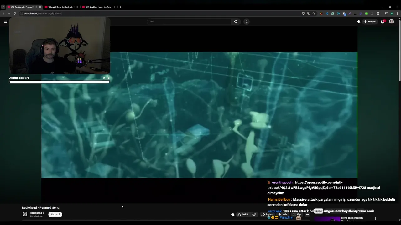Open Radiohead channel avatar
The height and width of the screenshot is (225, 401).
pos(25,214)
